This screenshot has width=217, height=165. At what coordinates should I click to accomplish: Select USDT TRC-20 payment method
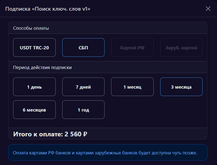coord(34,47)
